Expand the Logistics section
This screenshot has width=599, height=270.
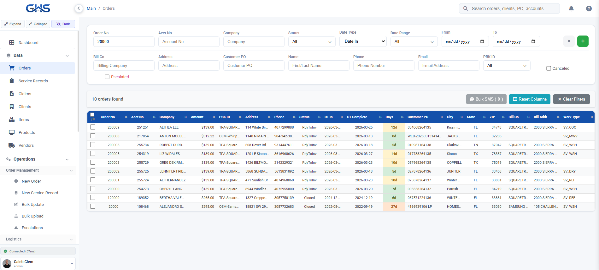pyautogui.click(x=38, y=239)
